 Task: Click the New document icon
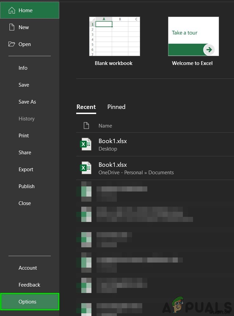pos(12,27)
